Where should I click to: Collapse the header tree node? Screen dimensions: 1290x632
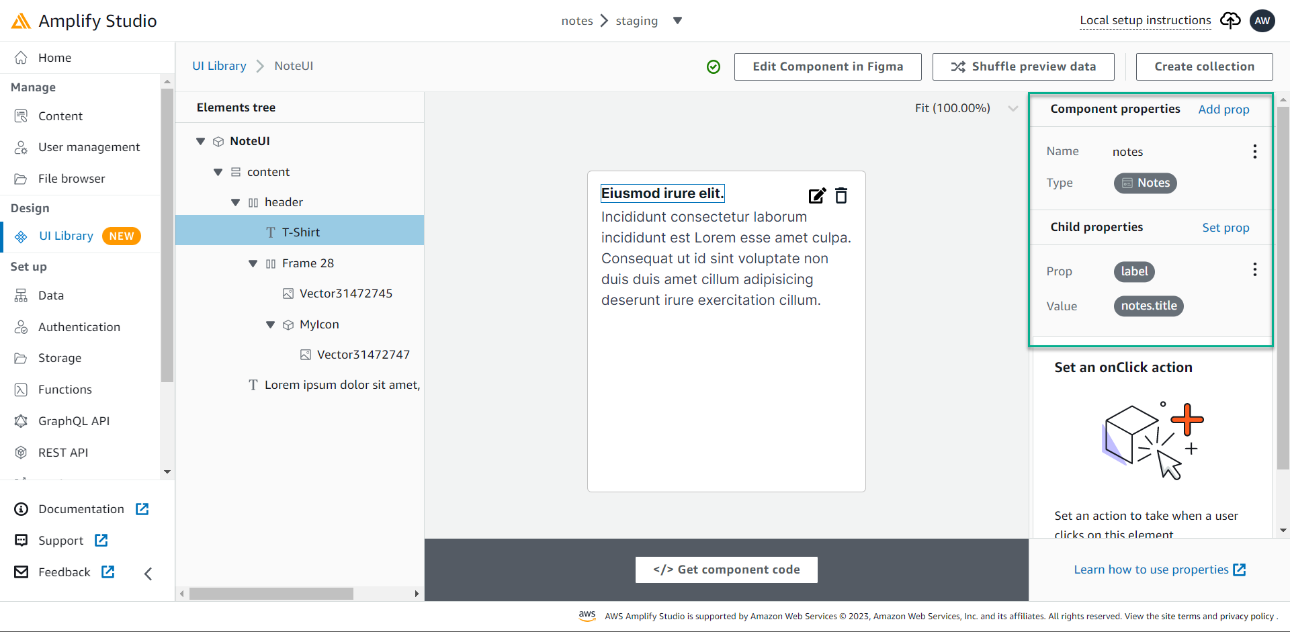click(235, 202)
